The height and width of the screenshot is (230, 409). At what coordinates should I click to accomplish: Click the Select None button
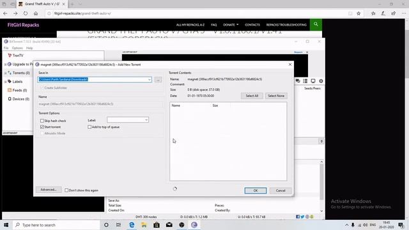click(276, 96)
